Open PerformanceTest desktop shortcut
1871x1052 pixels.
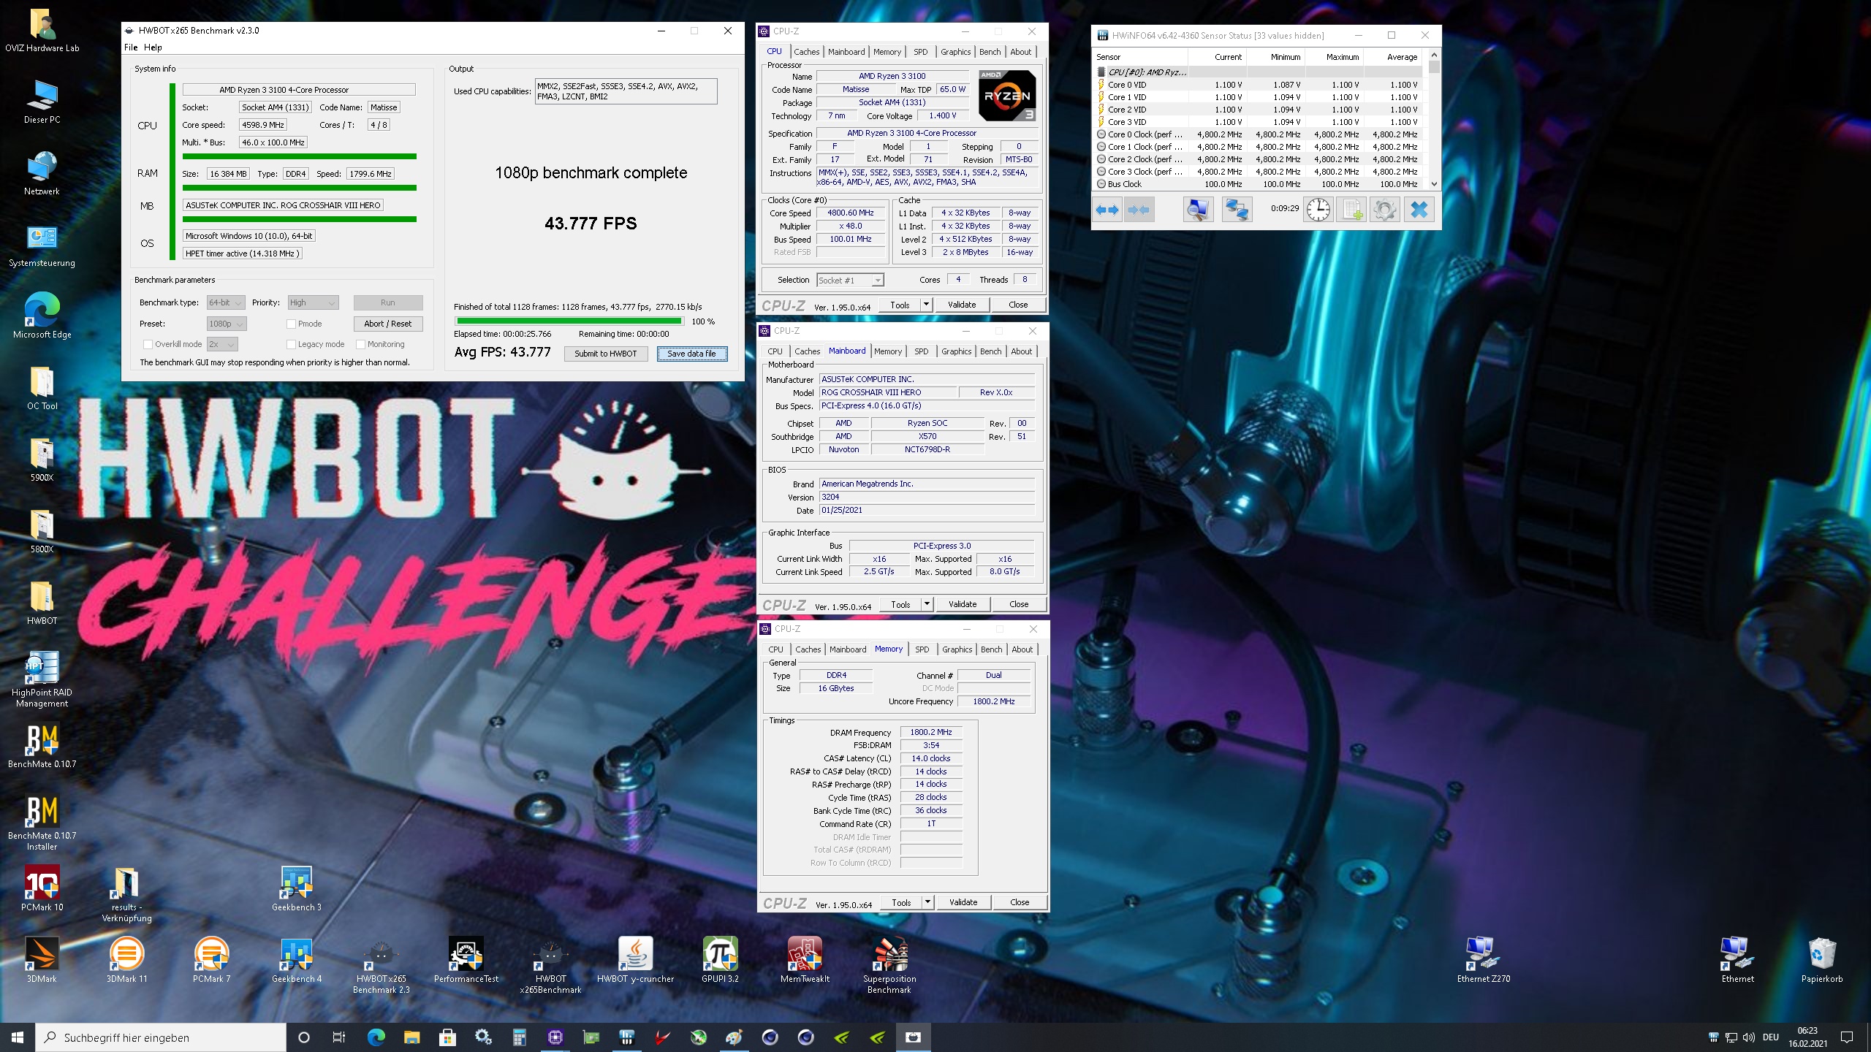(x=466, y=960)
